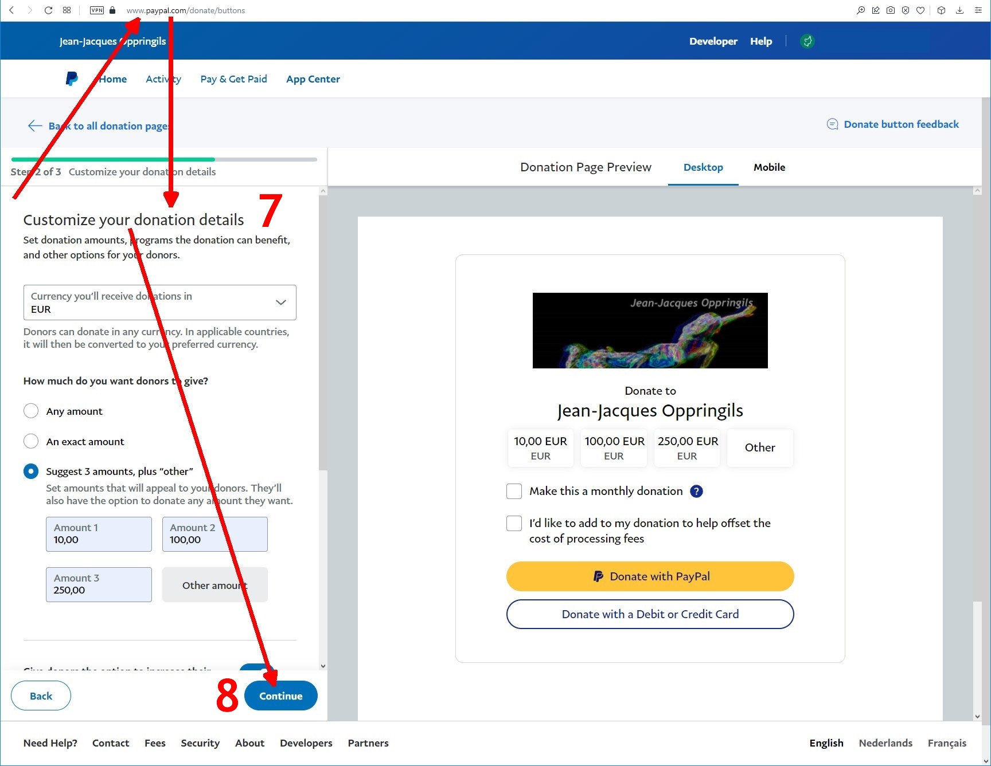Open the Need Help? footer link
Image resolution: width=991 pixels, height=766 pixels.
pos(50,743)
